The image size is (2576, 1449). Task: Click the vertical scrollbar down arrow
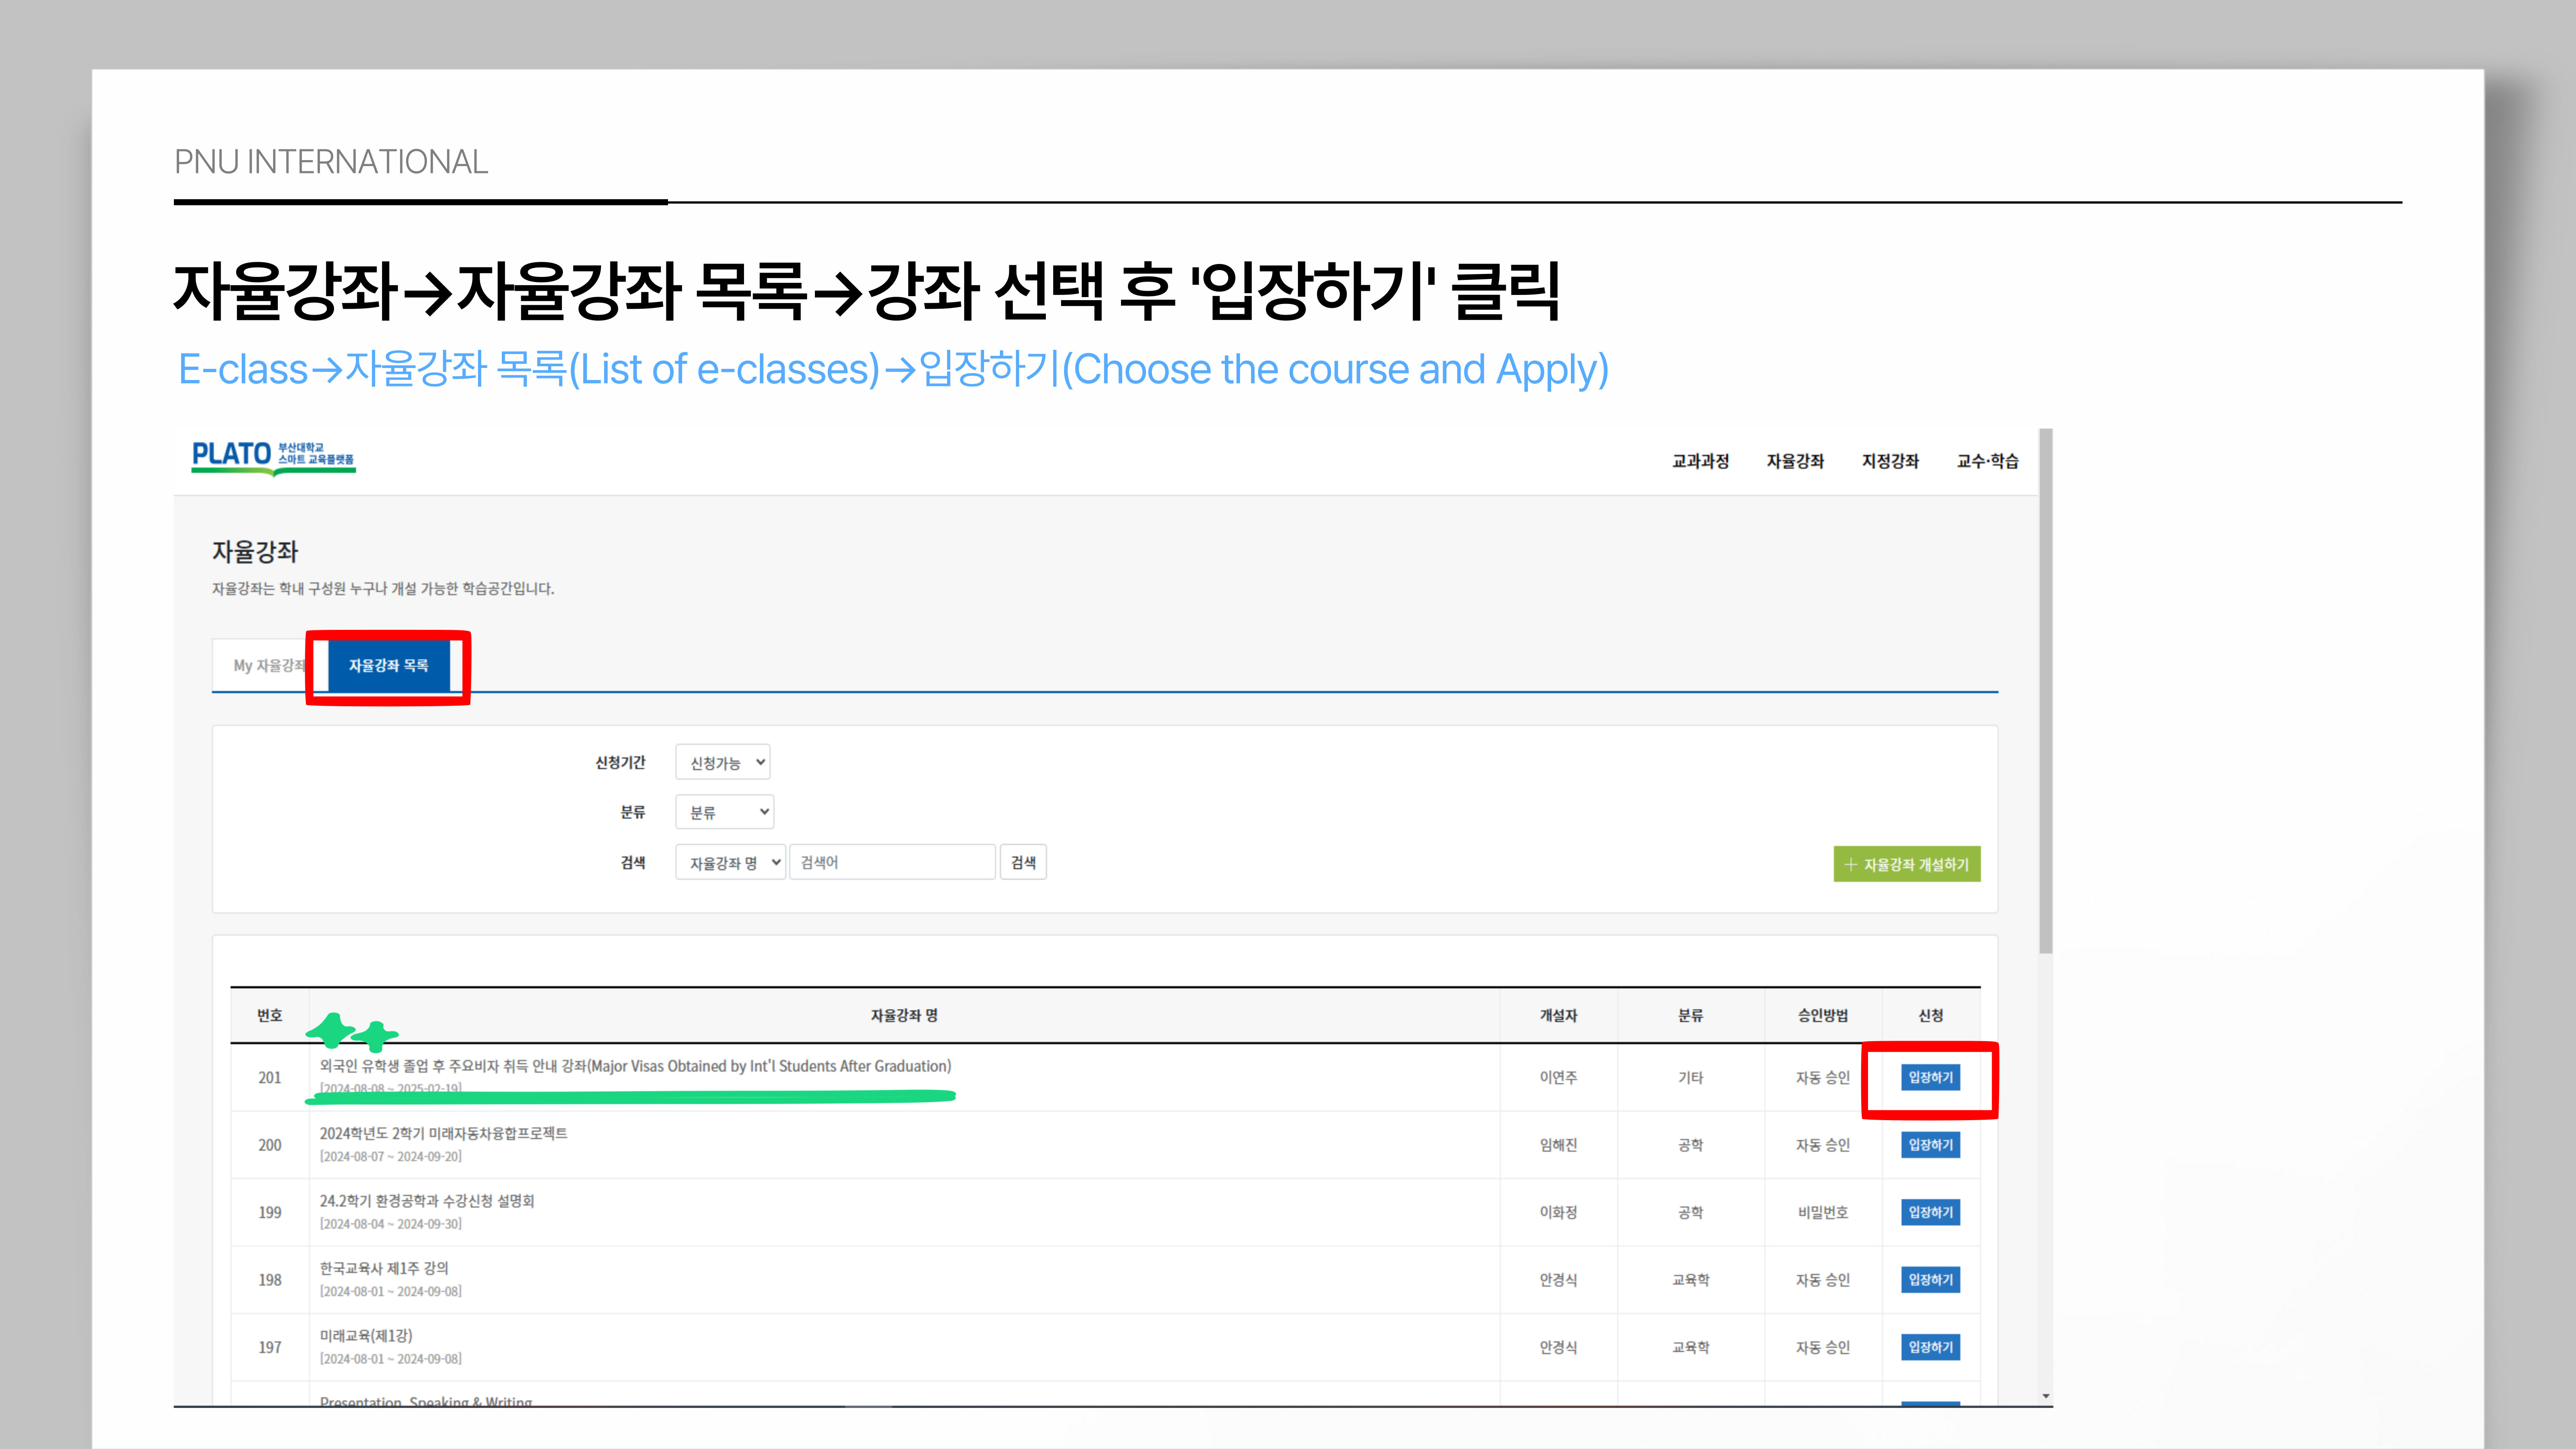(2046, 1396)
